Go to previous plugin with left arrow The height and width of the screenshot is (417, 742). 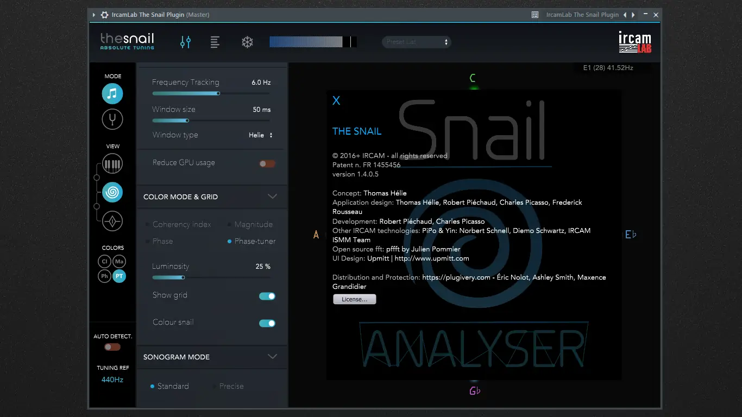(x=625, y=15)
